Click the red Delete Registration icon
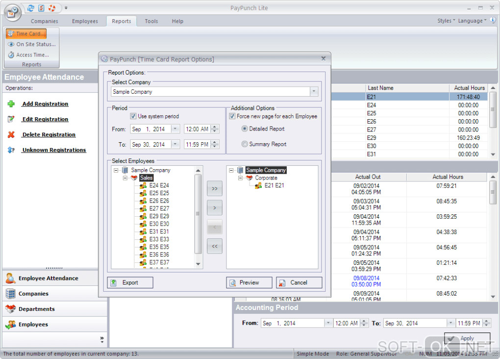 point(11,134)
